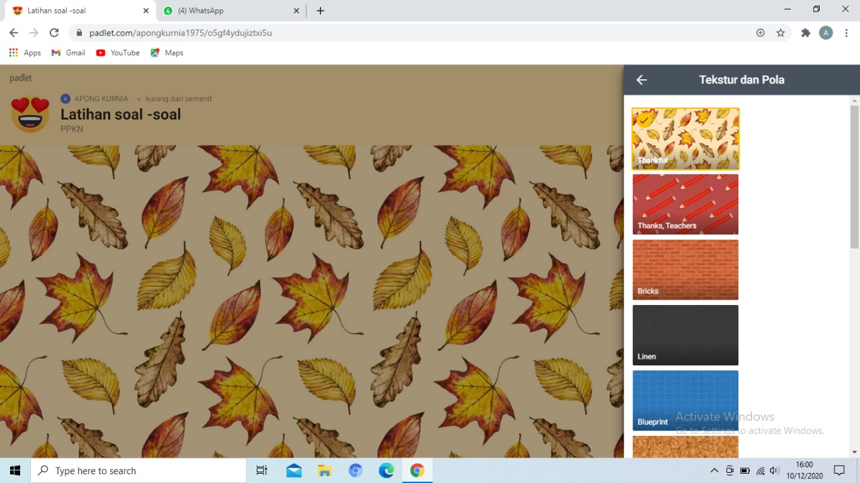
Task: Click the padlet logo text
Action: [21, 79]
